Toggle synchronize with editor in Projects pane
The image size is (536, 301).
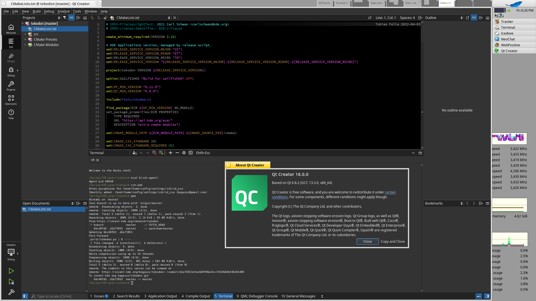point(71,18)
